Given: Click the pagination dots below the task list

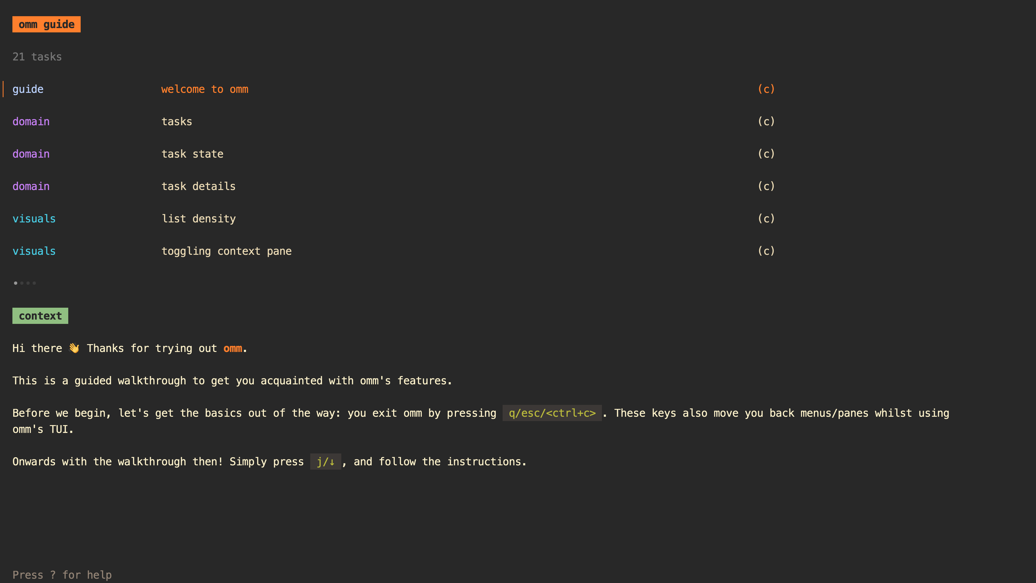Looking at the screenshot, I should (x=25, y=283).
